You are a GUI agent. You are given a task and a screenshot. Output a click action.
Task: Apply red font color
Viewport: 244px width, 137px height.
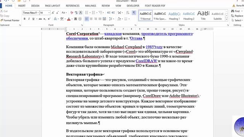pos(69,19)
